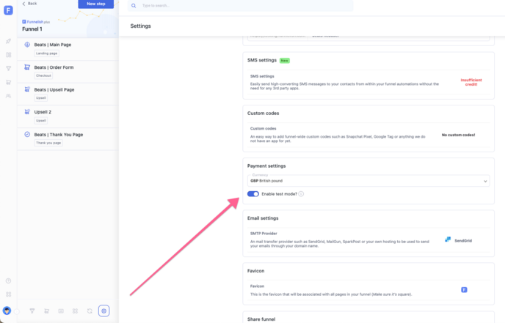Go Back using the back link
Screen dimensions: 505x323
point(29,4)
